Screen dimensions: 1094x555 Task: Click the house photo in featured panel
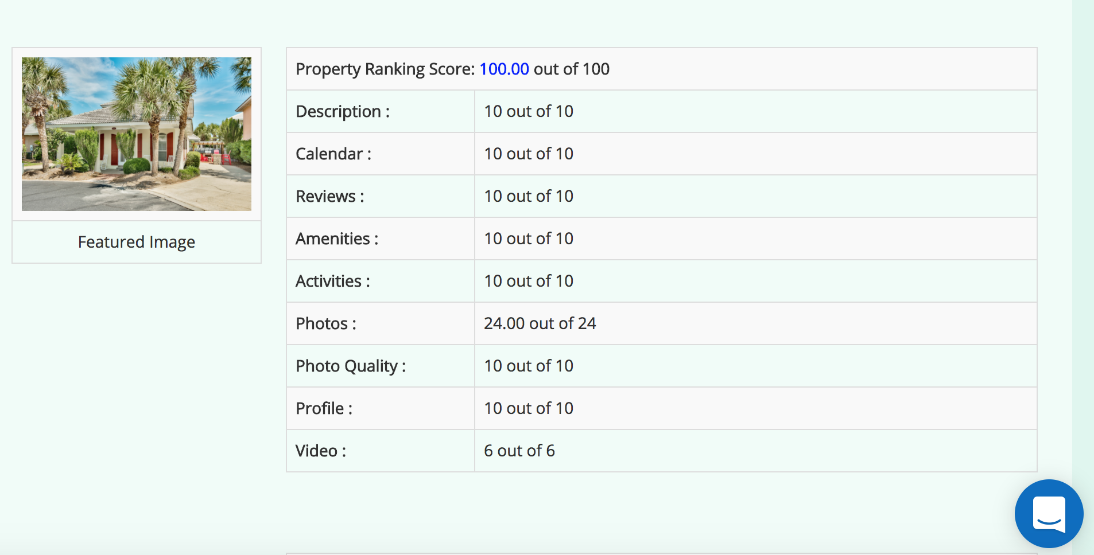[x=136, y=134]
